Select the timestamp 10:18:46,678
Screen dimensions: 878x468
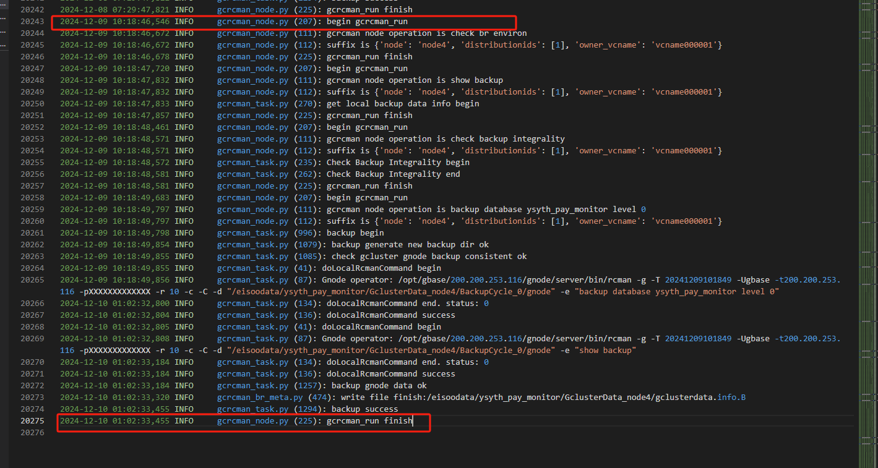pyautogui.click(x=142, y=57)
